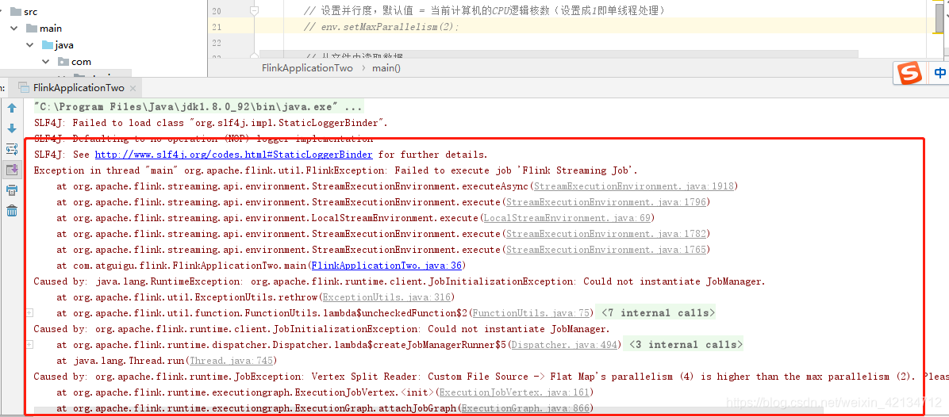Open ExecutionJobVertex.java:161 link

[x=513, y=392]
